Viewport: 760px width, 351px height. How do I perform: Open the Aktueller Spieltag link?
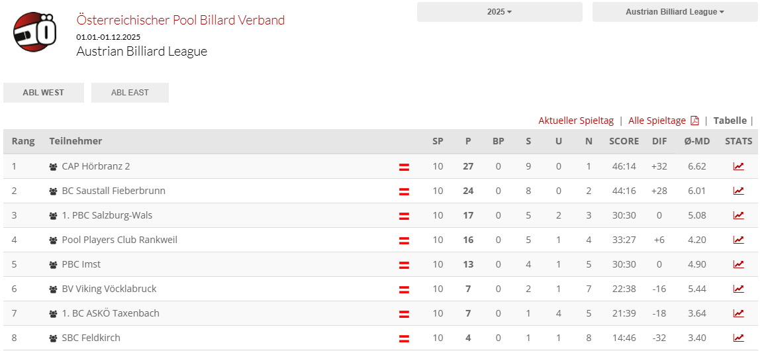[576, 121]
